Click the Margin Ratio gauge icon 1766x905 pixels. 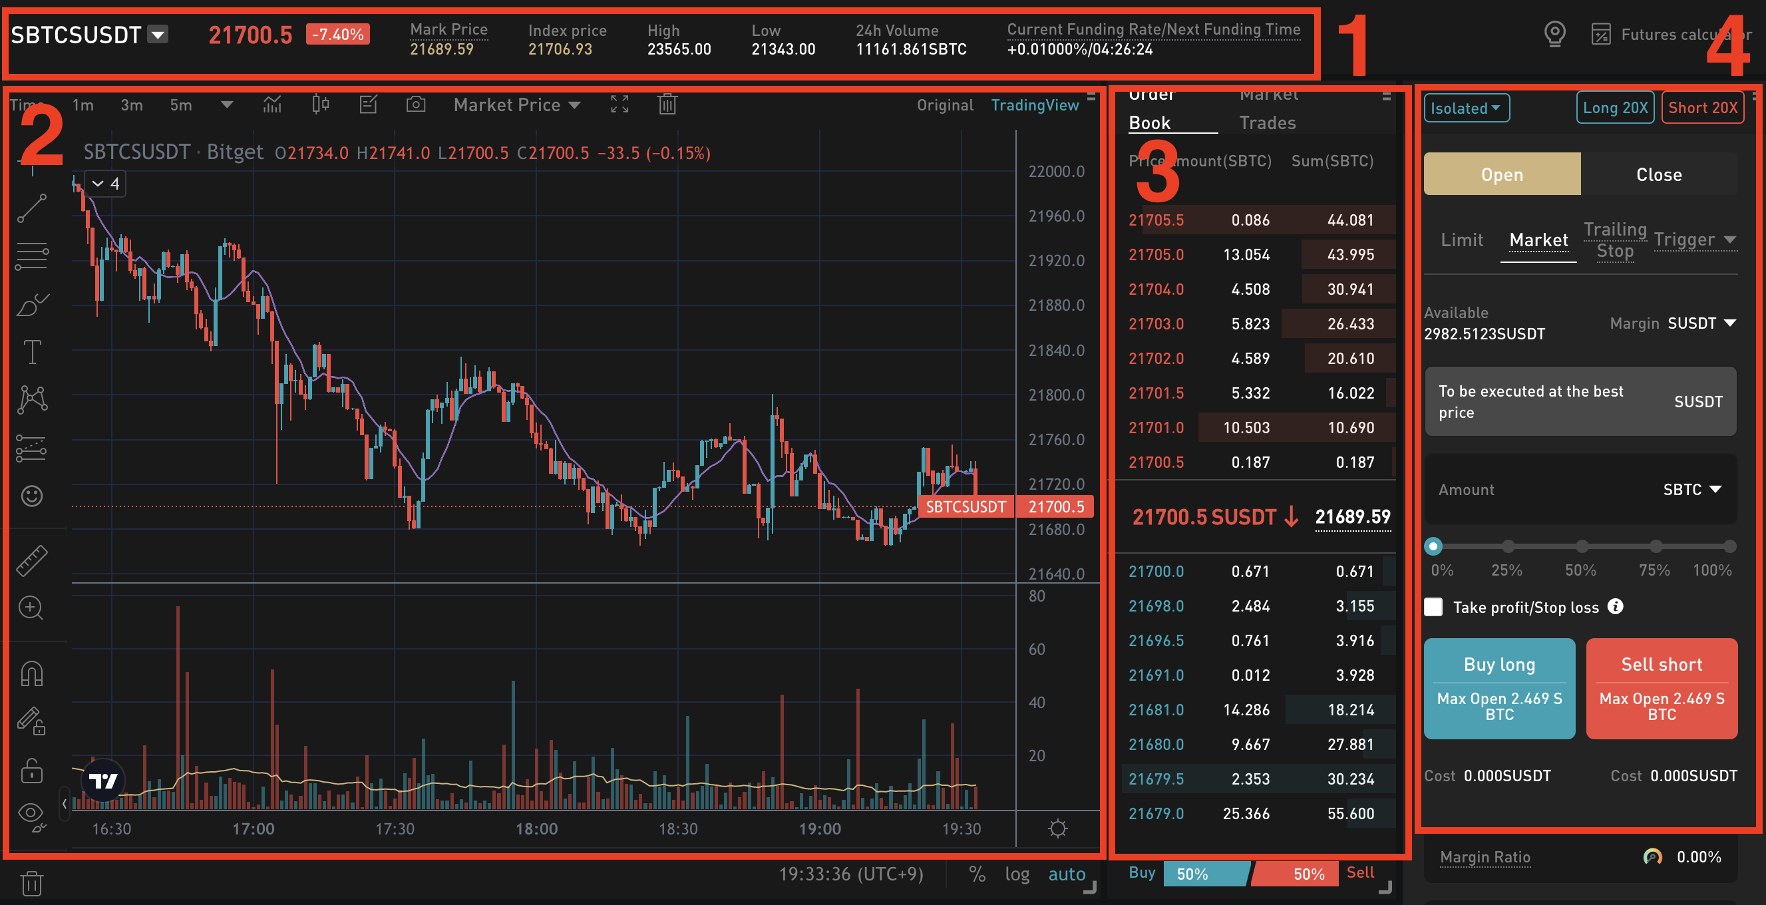pyautogui.click(x=1653, y=857)
